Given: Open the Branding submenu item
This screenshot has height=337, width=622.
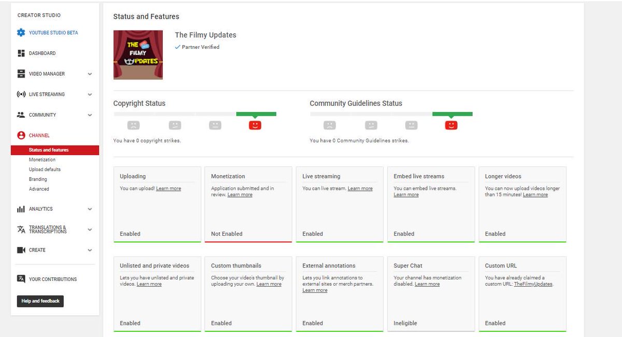Looking at the screenshot, I should (38, 179).
